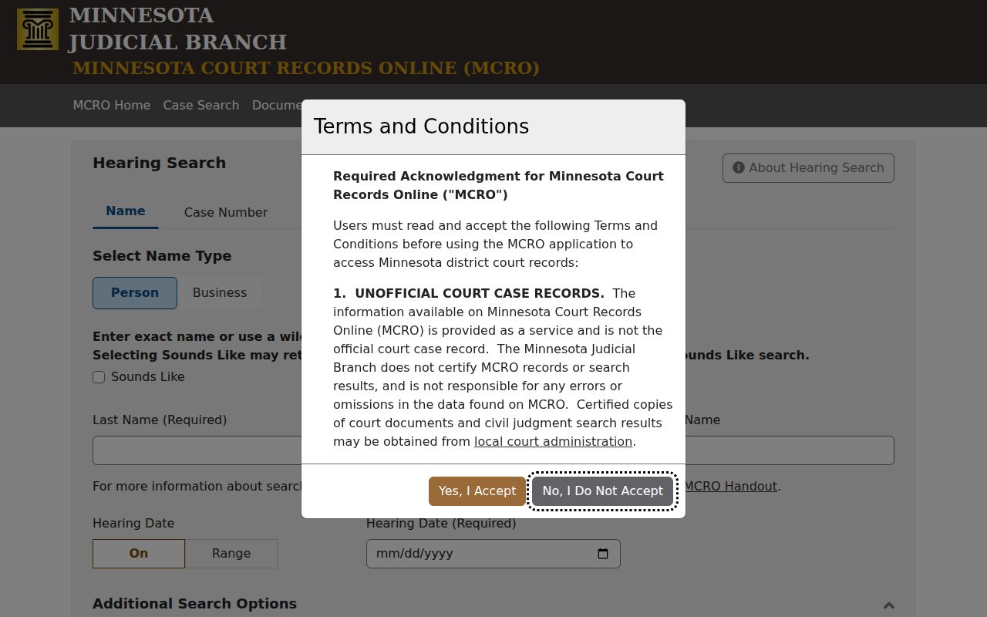Screen dimensions: 987x617
Task: Choose the On hearing date option
Action: [x=139, y=554]
